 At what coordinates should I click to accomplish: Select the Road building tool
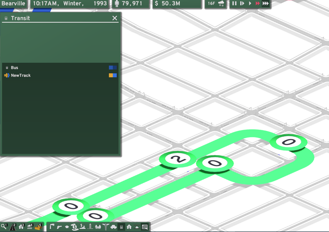click(x=13, y=227)
